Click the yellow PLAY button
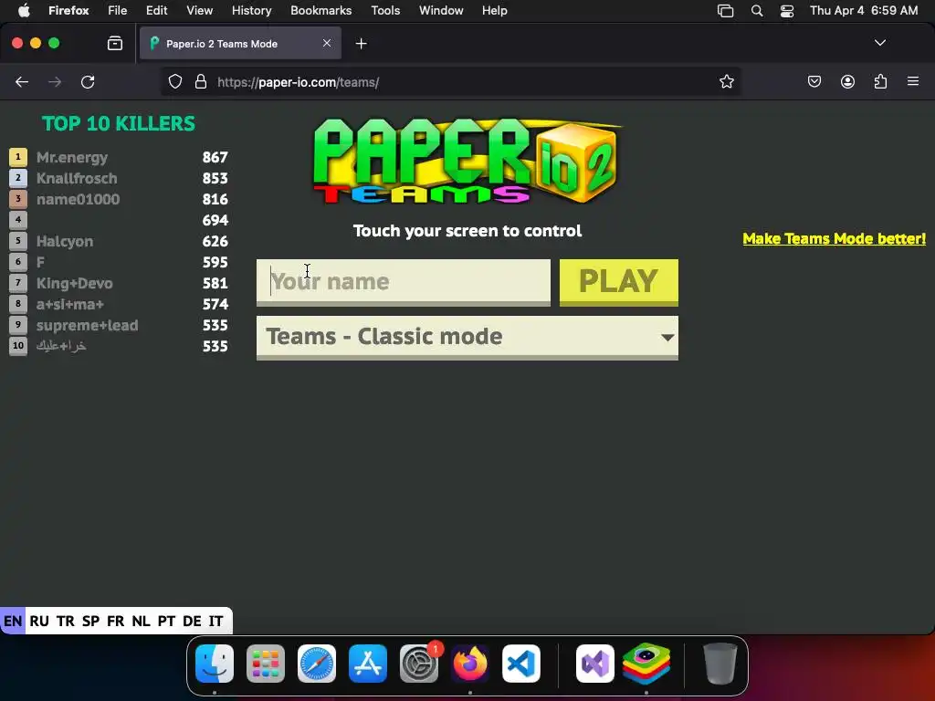 618,282
